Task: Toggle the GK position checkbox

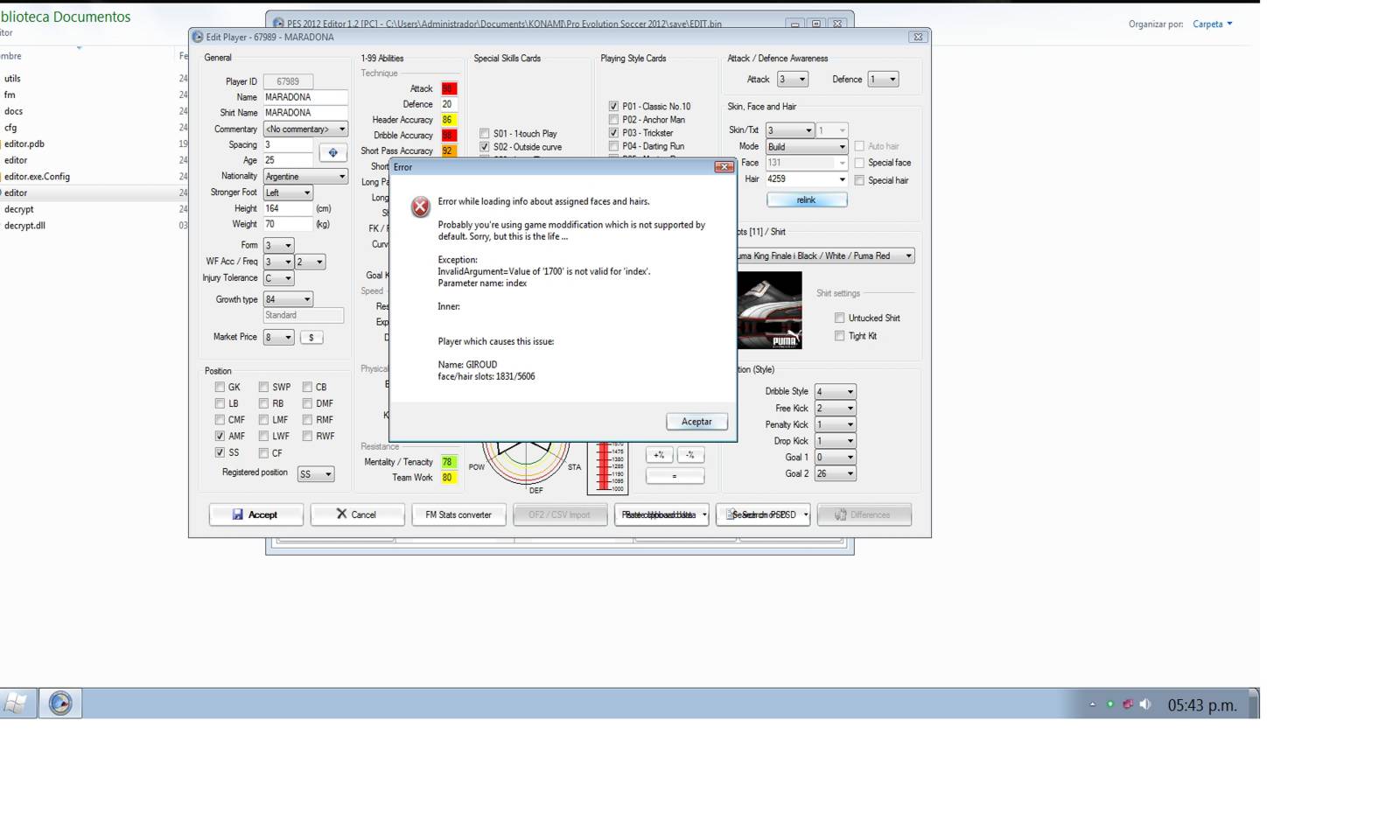Action: [220, 387]
